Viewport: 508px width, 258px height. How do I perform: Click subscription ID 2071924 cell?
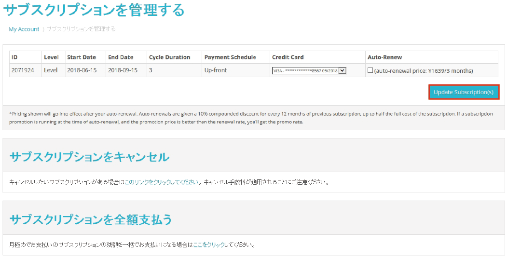coord(23,70)
